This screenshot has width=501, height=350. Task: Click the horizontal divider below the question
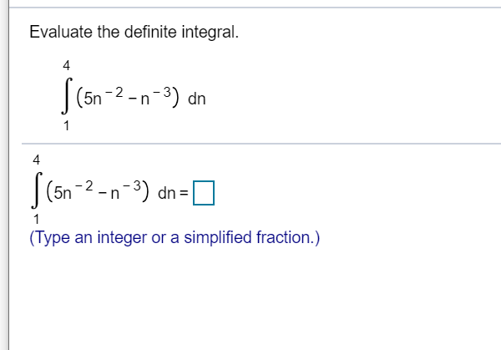pos(250,144)
